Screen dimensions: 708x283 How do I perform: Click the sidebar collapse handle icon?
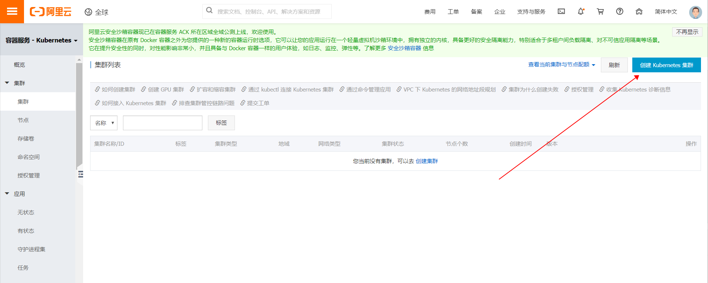(x=81, y=174)
